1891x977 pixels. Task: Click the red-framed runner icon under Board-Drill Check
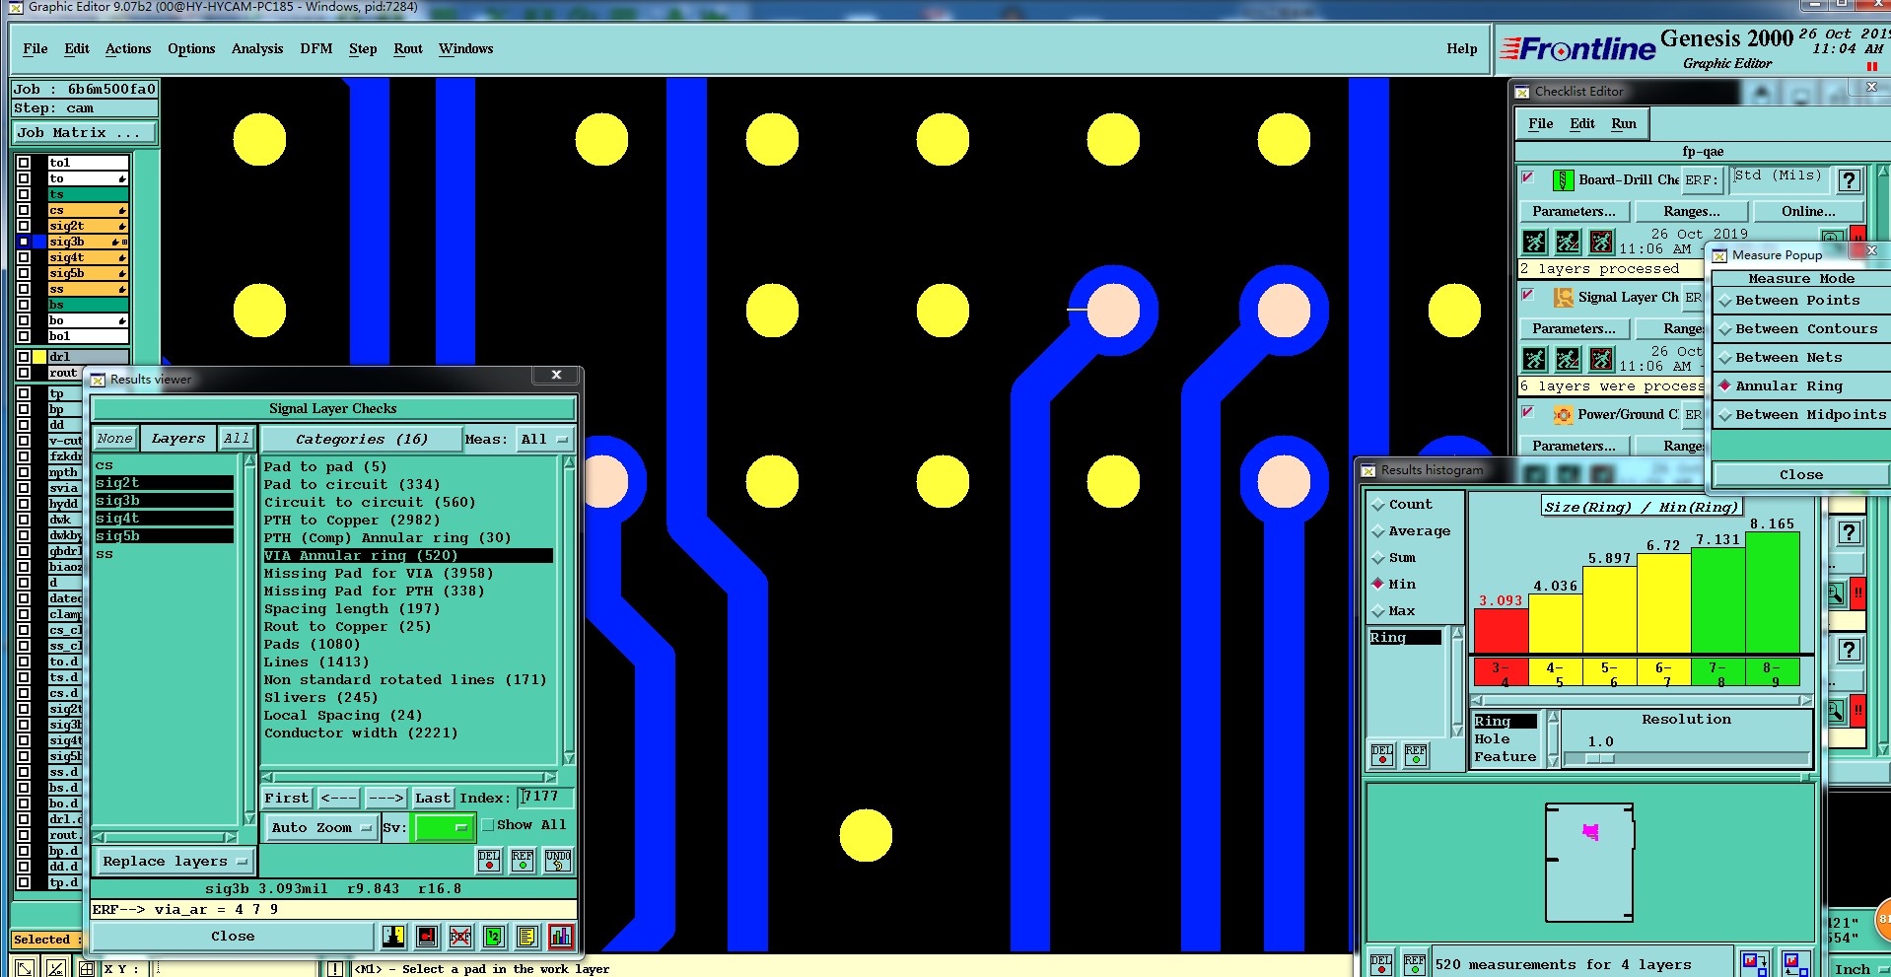(1601, 242)
